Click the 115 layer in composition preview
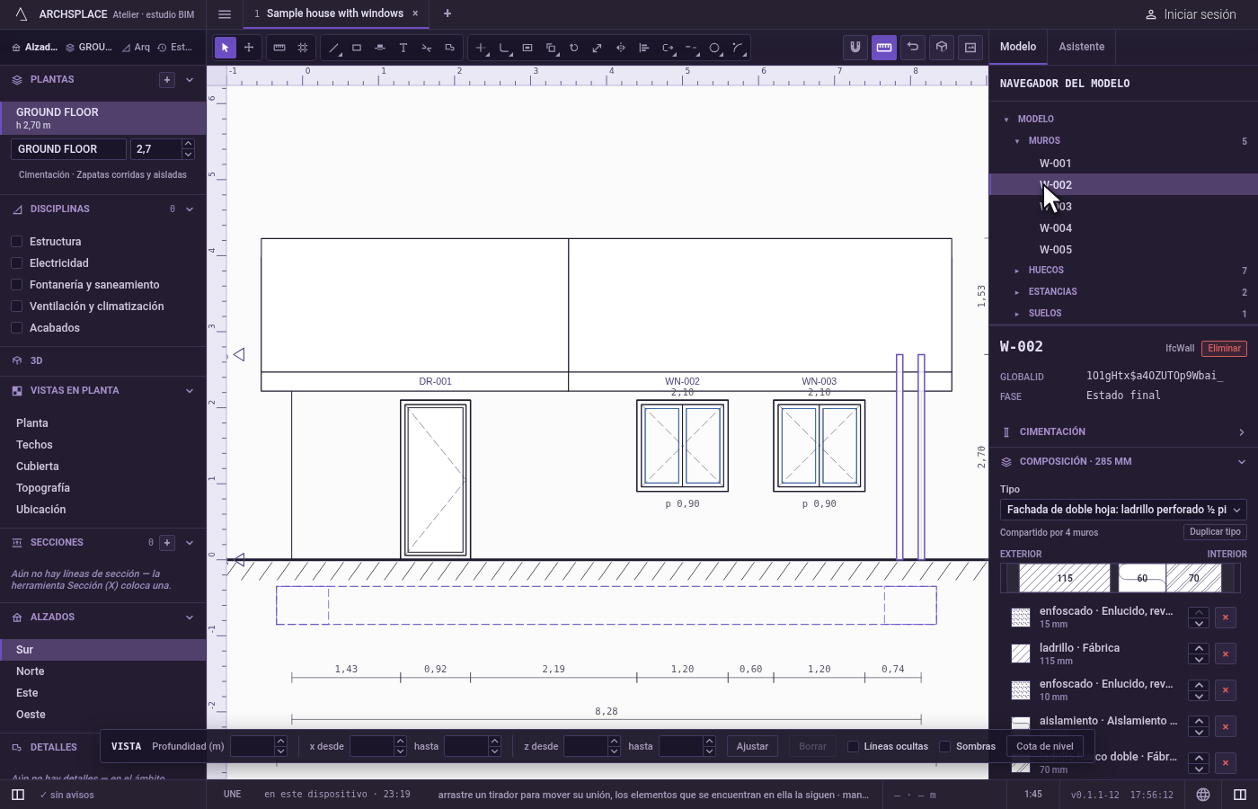This screenshot has height=809, width=1258. click(1065, 578)
